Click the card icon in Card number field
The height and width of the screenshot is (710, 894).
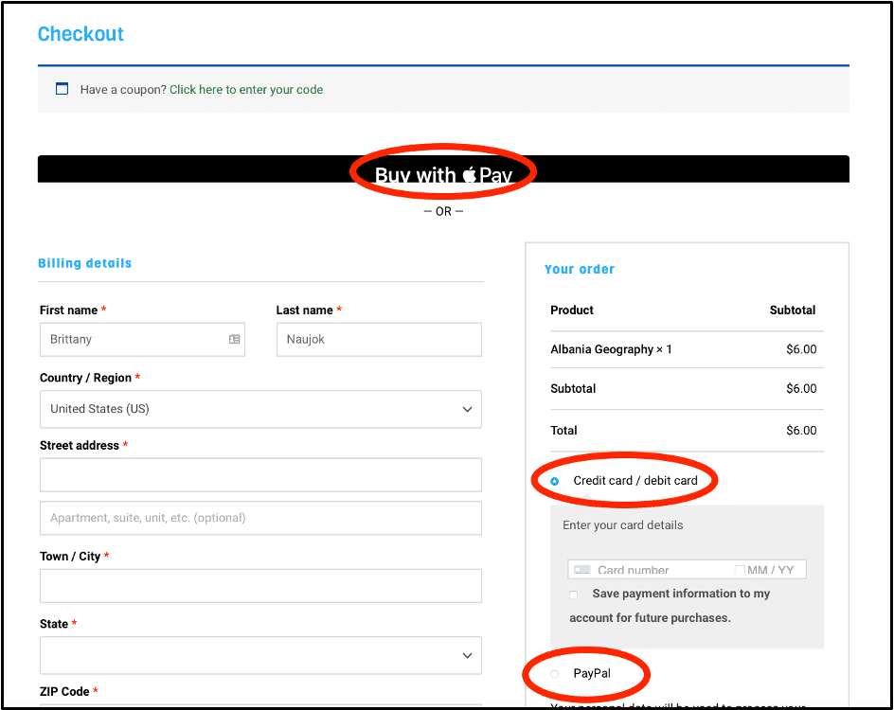(582, 570)
